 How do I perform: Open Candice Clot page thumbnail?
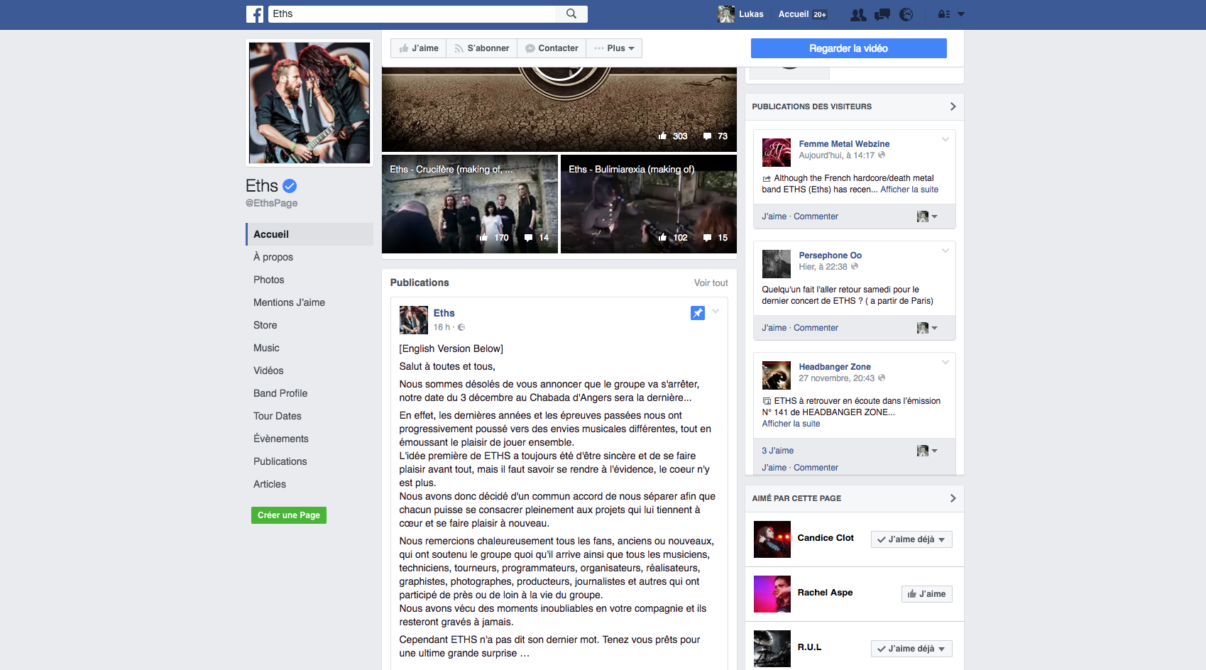(x=772, y=539)
